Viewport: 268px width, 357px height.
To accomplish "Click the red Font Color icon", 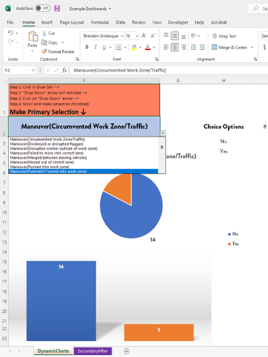I will (x=147, y=47).
